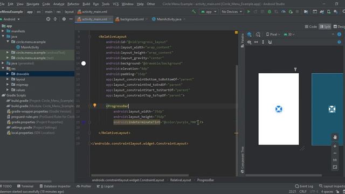Viewport: 345px width, 194px height.
Task: Click horizontal expand arrows icon in designer
Action: 256,42
